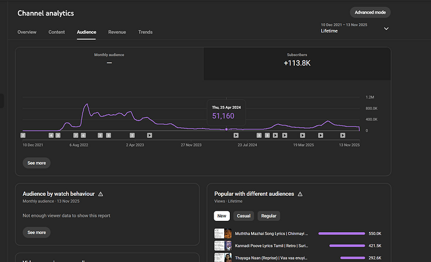431x262 pixels.
Task: Click the warning icon beside Audience by watch behaviour
Action: 101,194
